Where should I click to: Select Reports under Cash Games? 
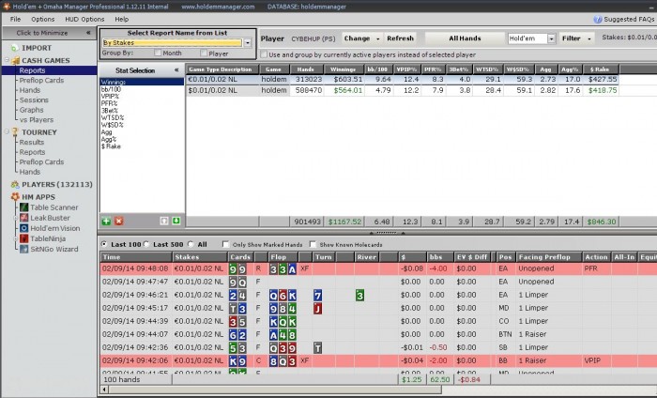[32, 70]
